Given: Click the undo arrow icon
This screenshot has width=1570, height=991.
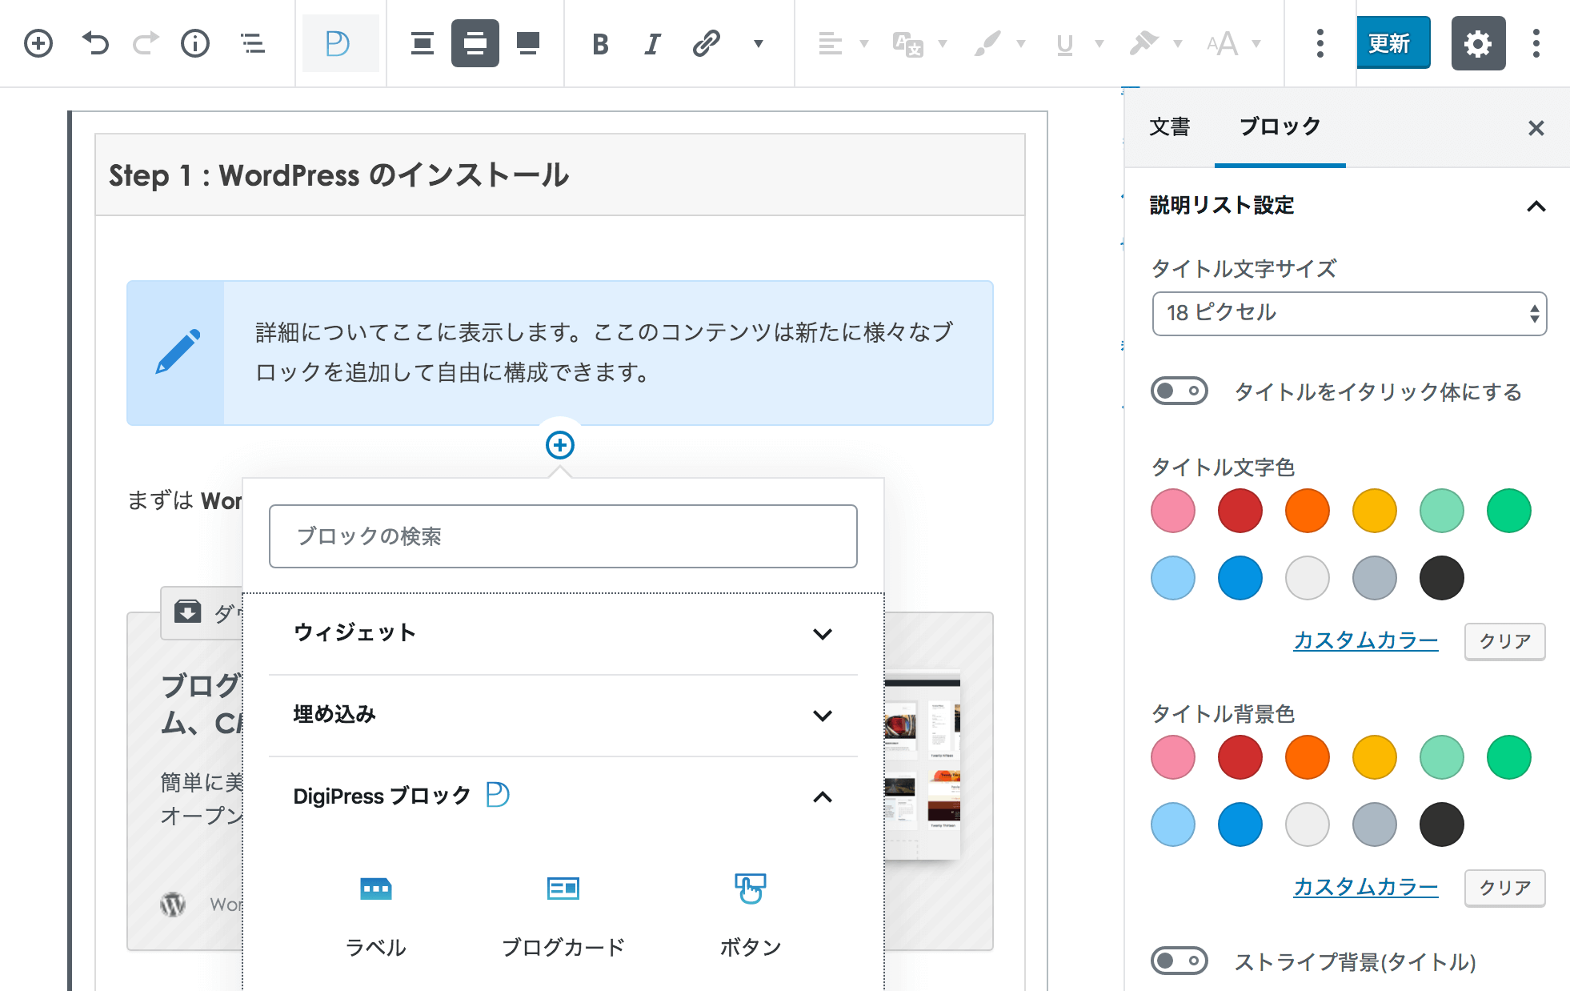Looking at the screenshot, I should [95, 43].
